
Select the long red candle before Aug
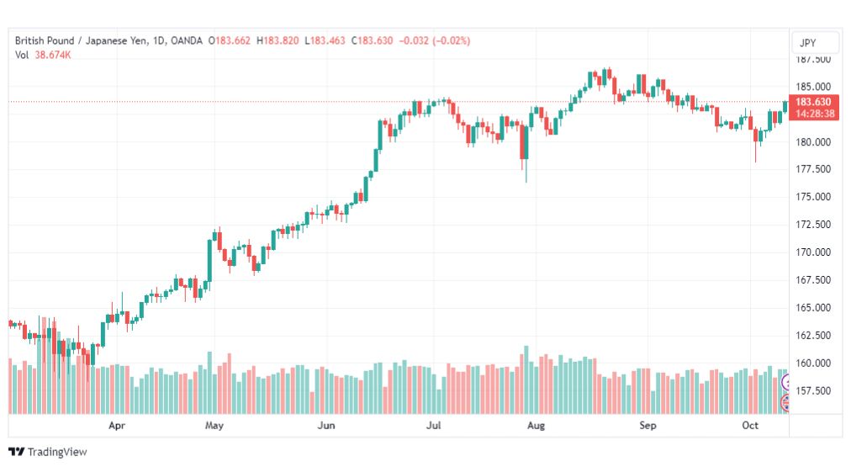tap(524, 142)
